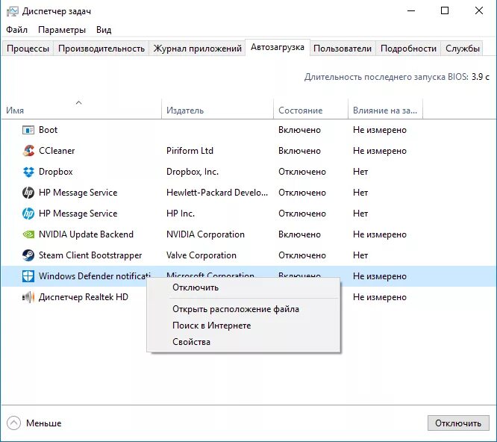Click the blue HP Message Service icon

click(28, 214)
